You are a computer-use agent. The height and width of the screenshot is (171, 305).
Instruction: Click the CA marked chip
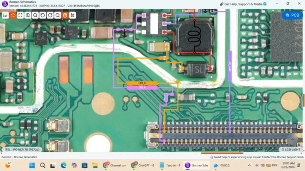click(x=41, y=38)
